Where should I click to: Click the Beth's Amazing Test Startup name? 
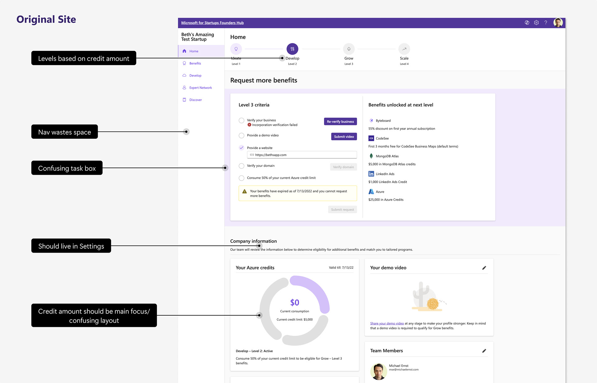[x=198, y=37]
